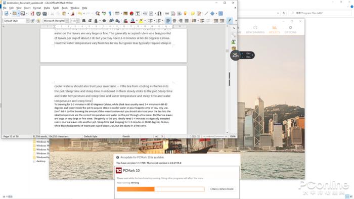Toggle Center Horizontally alignment
The height and width of the screenshot is (199, 354).
174,21
